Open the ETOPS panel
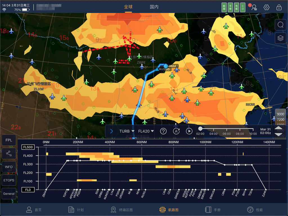 point(9,180)
